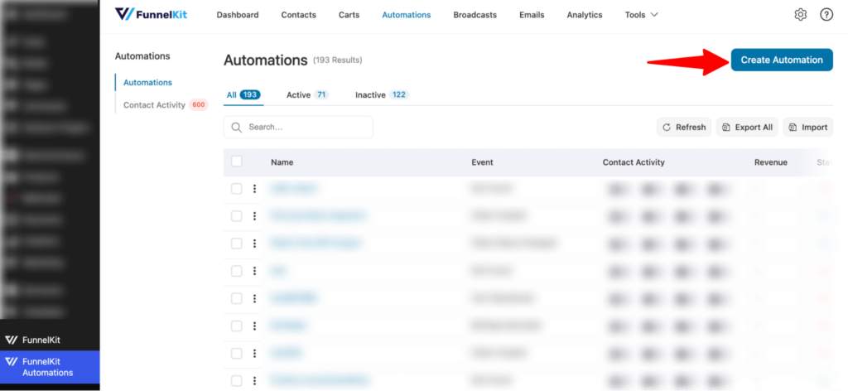Click the FunnelKit logo in top bar

point(151,15)
